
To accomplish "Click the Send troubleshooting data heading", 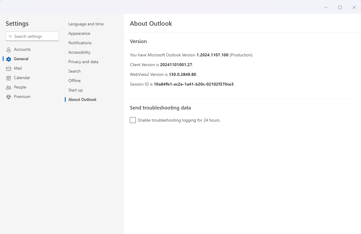I will click(160, 108).
